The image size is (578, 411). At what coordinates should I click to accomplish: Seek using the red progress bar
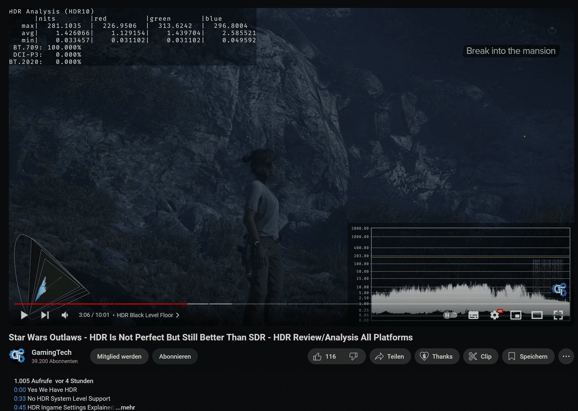coord(100,304)
